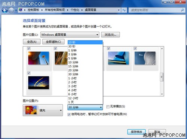Choose 30 分钟 from the open list

pyautogui.click(x=85, y=74)
